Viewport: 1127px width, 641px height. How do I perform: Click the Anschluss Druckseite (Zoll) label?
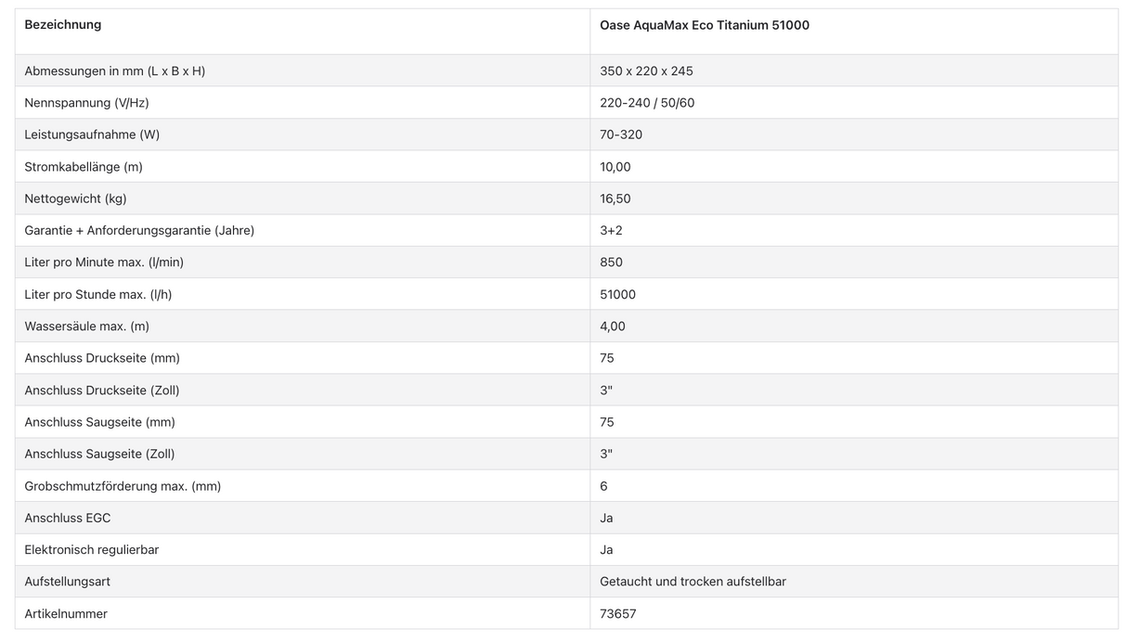coord(102,391)
